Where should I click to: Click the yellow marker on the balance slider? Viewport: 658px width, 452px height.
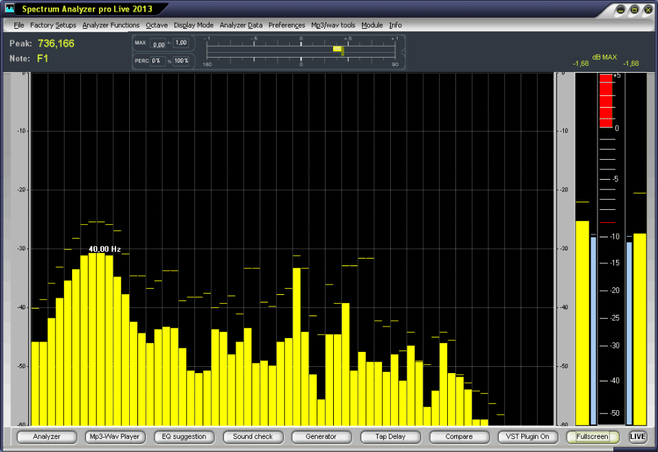pos(337,49)
